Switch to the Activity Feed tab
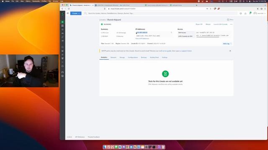The image size is (268, 150). (x=154, y=57)
